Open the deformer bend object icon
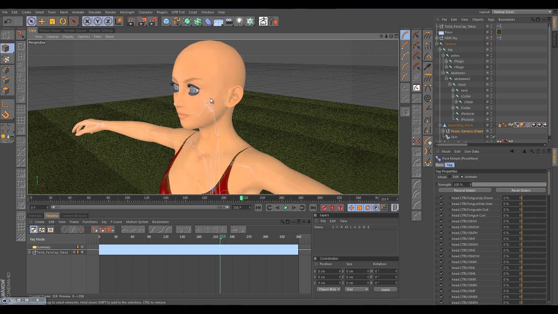Viewport: 558px width, 314px height. pyautogui.click(x=208, y=21)
